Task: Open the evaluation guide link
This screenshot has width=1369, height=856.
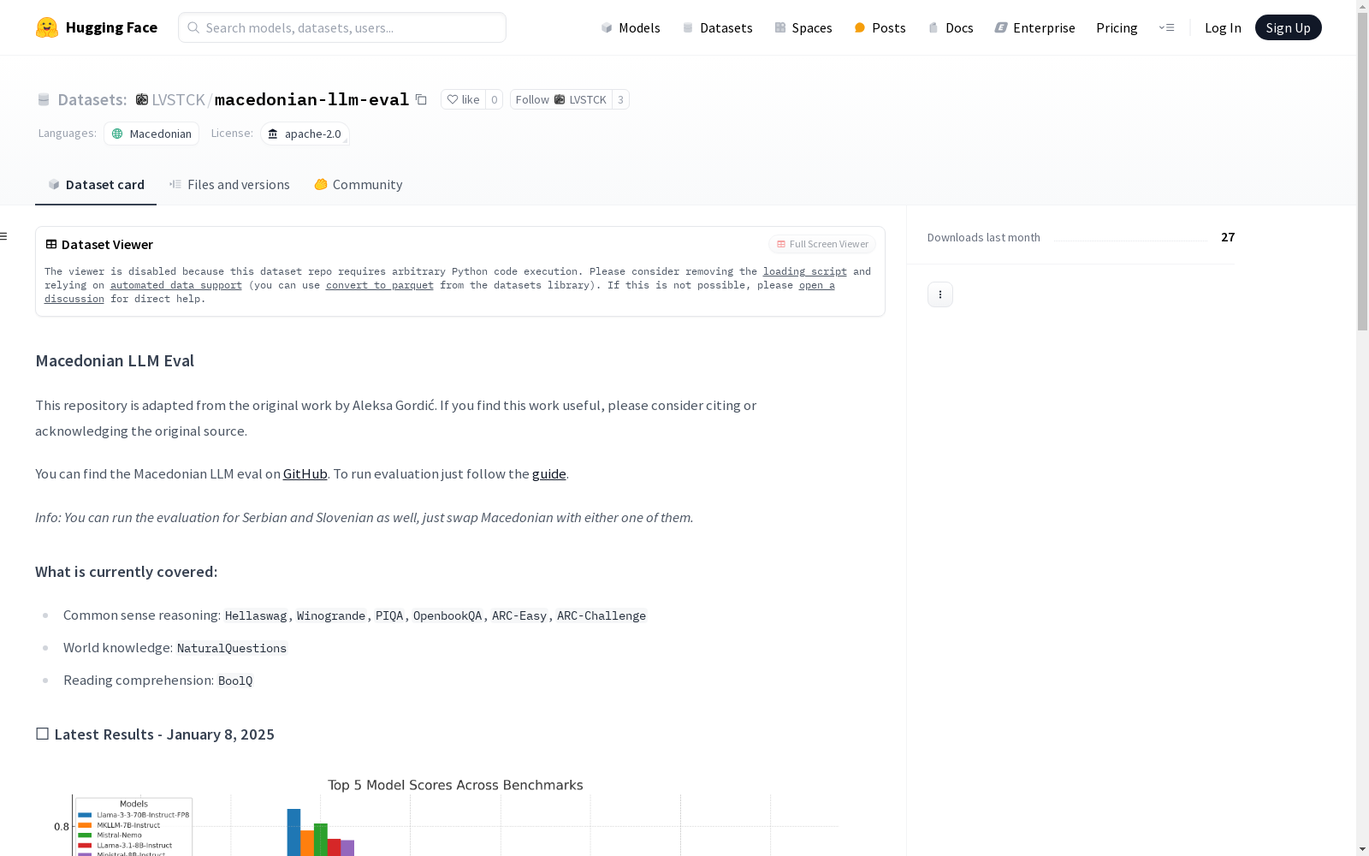Action: tap(549, 473)
